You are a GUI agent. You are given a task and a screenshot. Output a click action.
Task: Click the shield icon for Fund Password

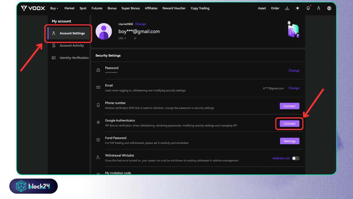click(x=98, y=140)
